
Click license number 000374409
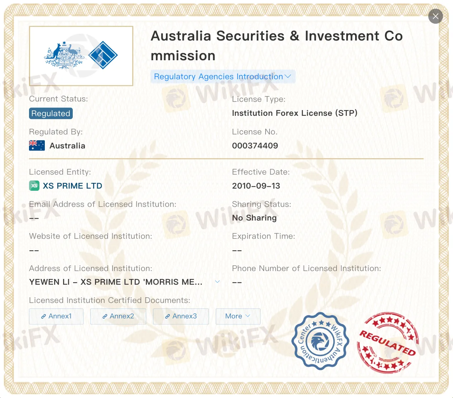[x=255, y=146]
